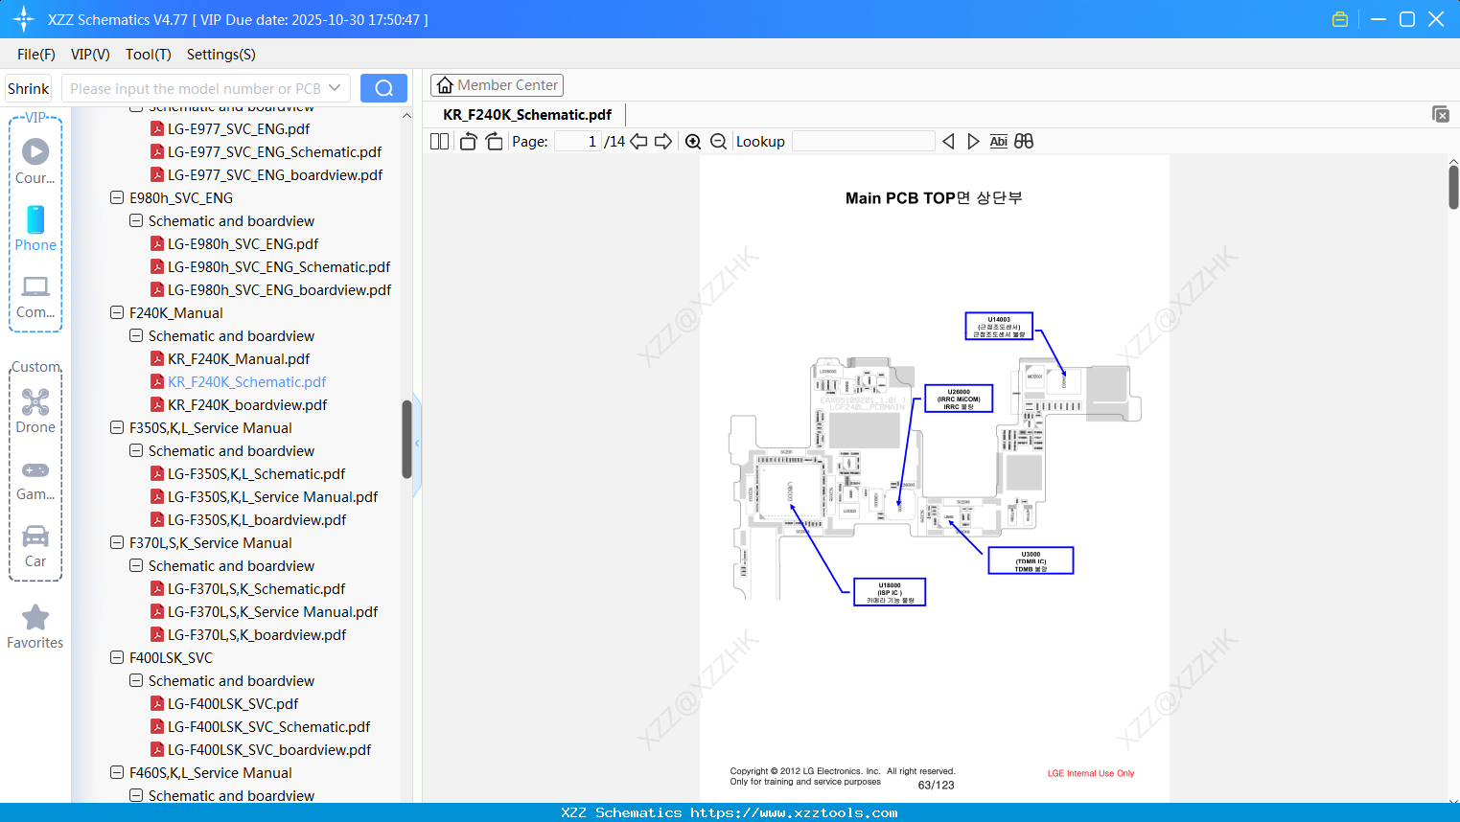Click the Shrink button
This screenshot has width=1460, height=822.
click(28, 87)
